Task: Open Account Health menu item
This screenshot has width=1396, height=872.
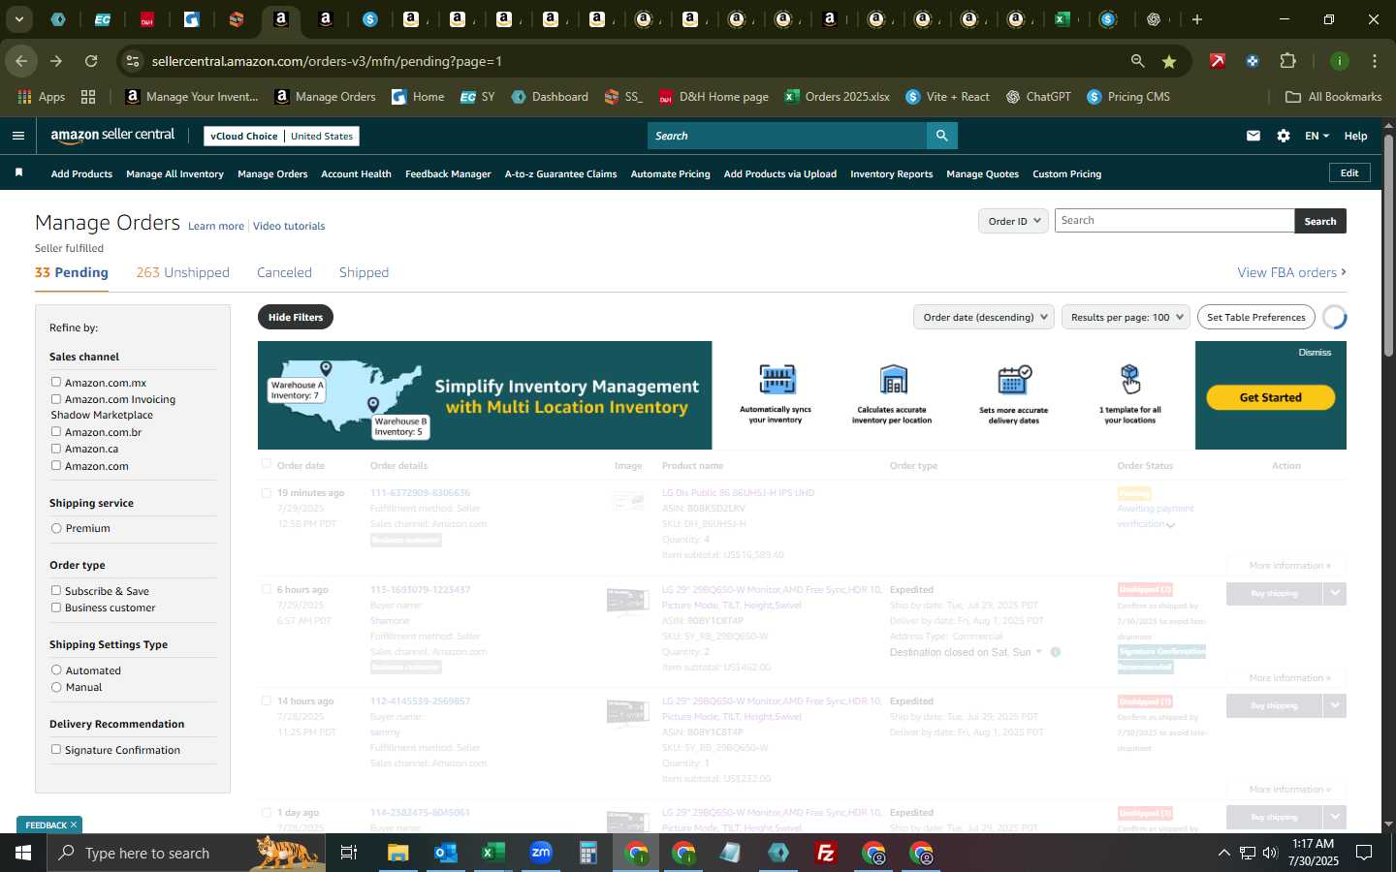Action: (356, 173)
